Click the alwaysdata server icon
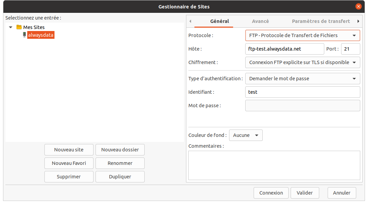Viewport: 368px width, 204px height. [x=24, y=35]
